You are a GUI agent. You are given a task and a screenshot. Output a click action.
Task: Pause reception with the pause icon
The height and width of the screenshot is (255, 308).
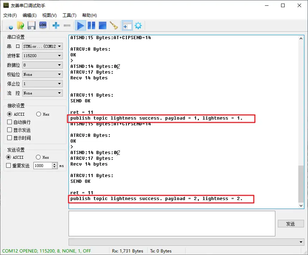pyautogui.click(x=91, y=25)
